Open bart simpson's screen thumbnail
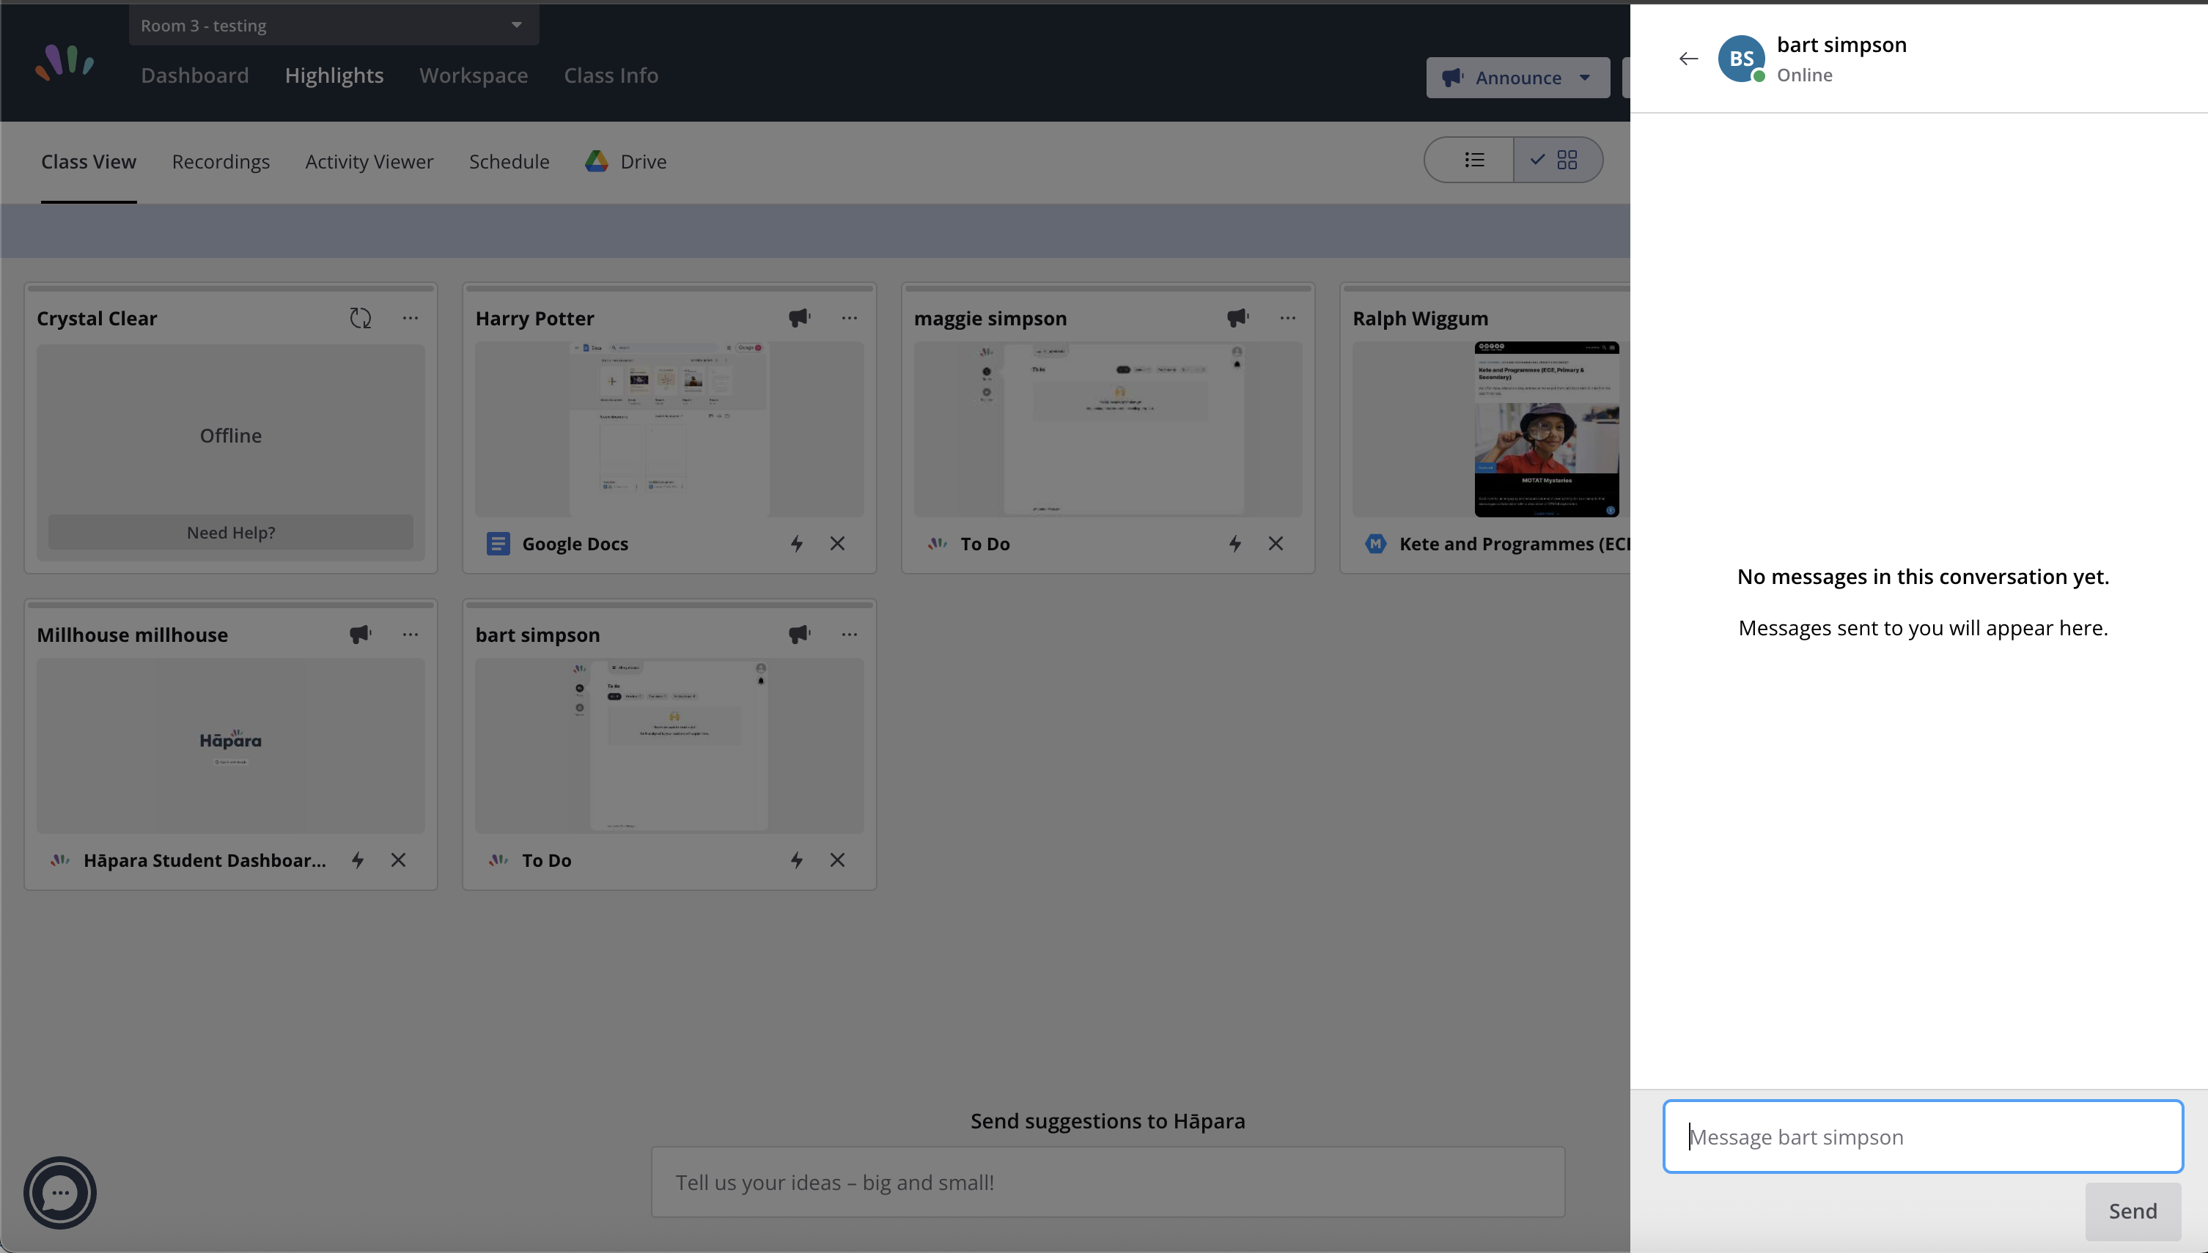 pyautogui.click(x=669, y=745)
